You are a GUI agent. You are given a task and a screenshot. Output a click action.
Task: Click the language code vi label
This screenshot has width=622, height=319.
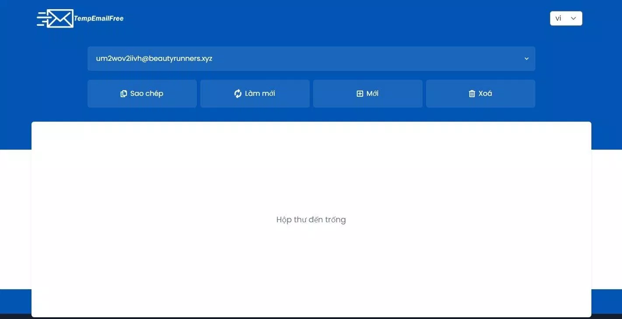(x=558, y=18)
